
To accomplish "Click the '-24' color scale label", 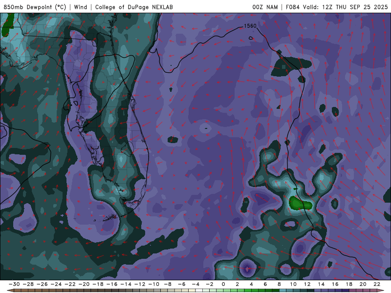I will coord(56,284).
